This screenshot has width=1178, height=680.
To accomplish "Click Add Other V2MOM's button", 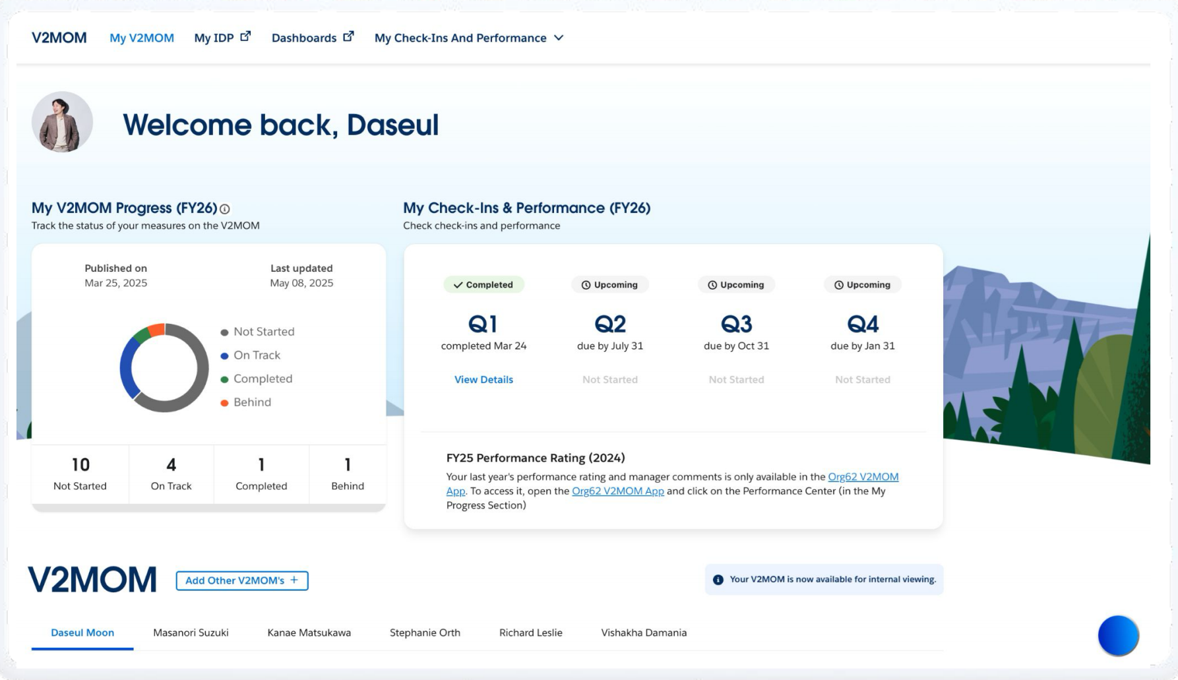I will [x=242, y=581].
